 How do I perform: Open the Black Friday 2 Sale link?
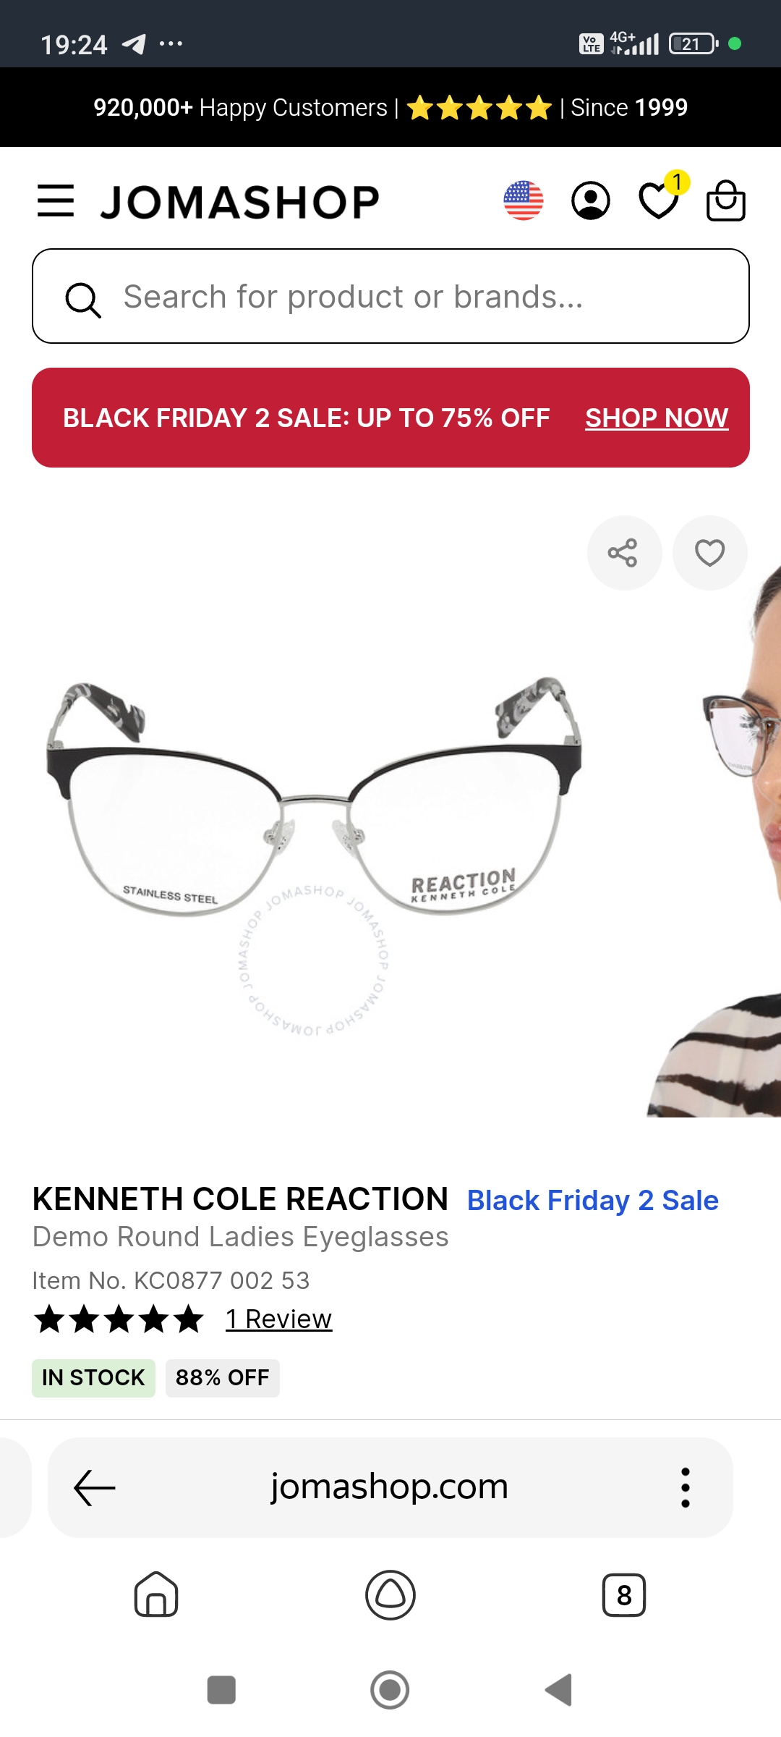(593, 1201)
